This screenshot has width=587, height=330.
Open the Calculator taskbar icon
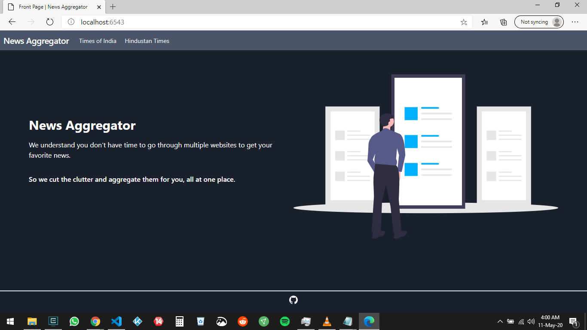coord(180,321)
